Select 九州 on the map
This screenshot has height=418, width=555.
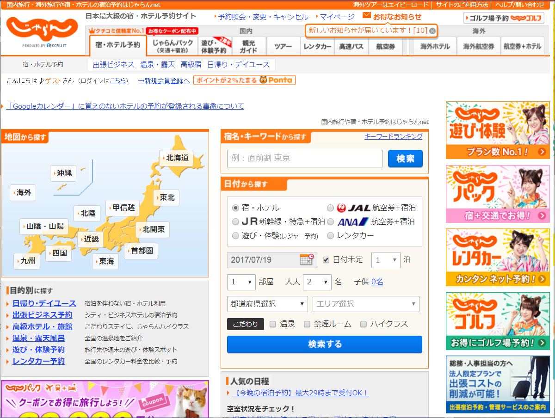click(27, 261)
